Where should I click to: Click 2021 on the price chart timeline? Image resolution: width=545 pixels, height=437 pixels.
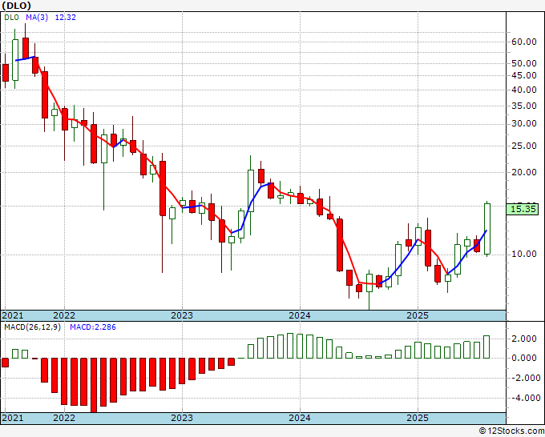[13, 315]
